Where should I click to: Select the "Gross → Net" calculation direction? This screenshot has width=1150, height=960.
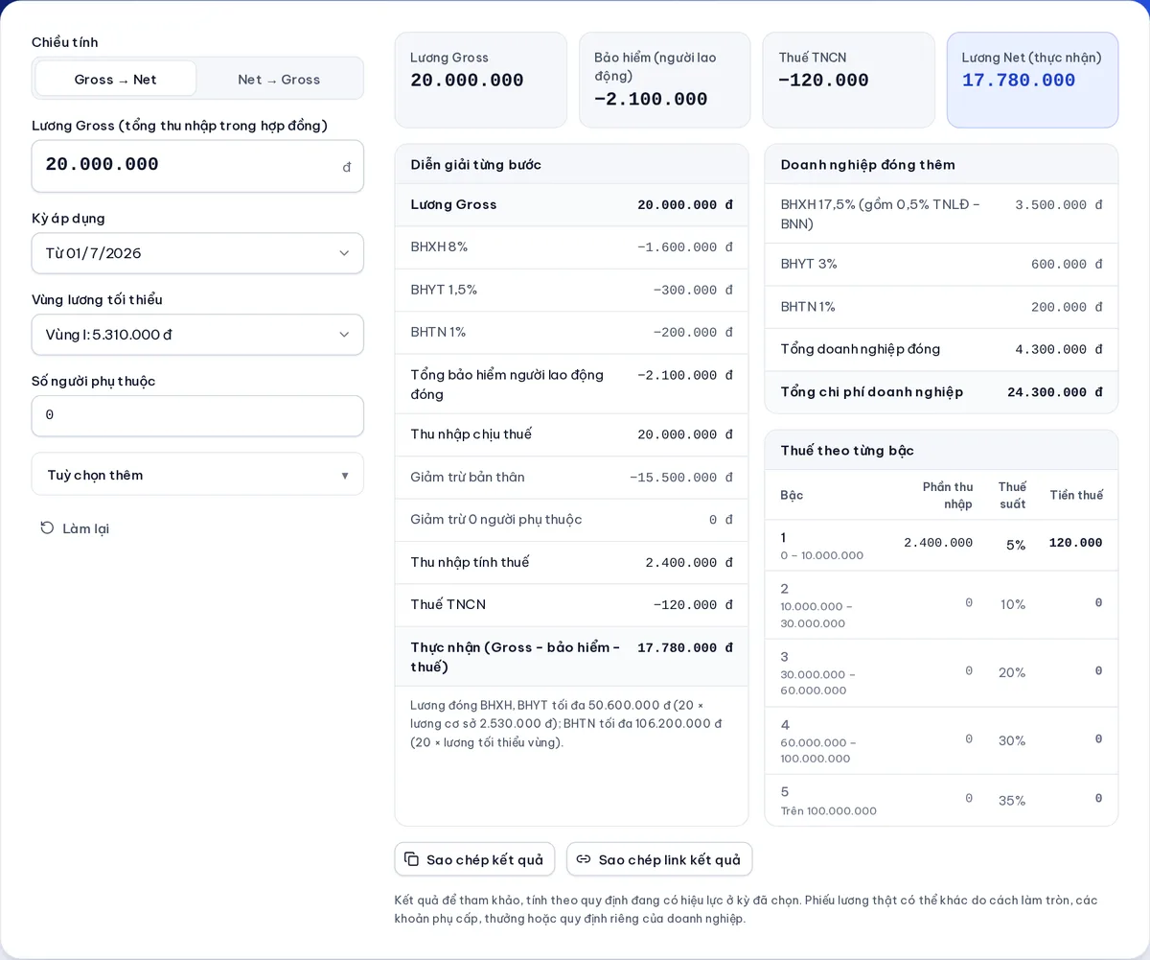coord(116,79)
